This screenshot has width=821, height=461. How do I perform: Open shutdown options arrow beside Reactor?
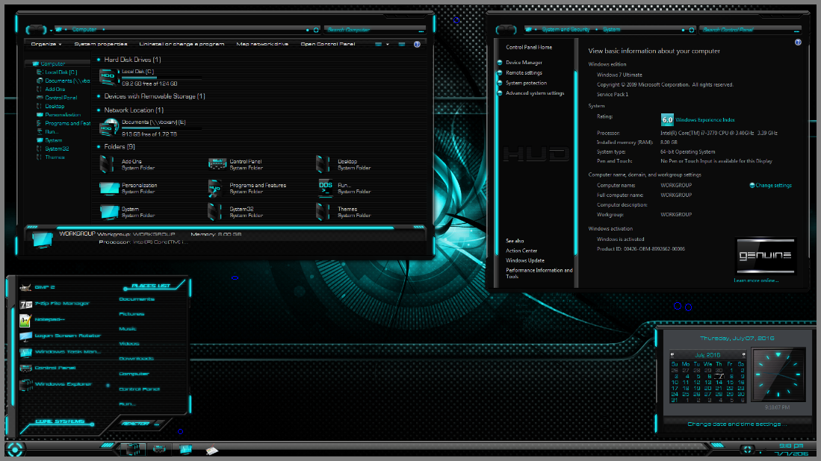point(157,424)
